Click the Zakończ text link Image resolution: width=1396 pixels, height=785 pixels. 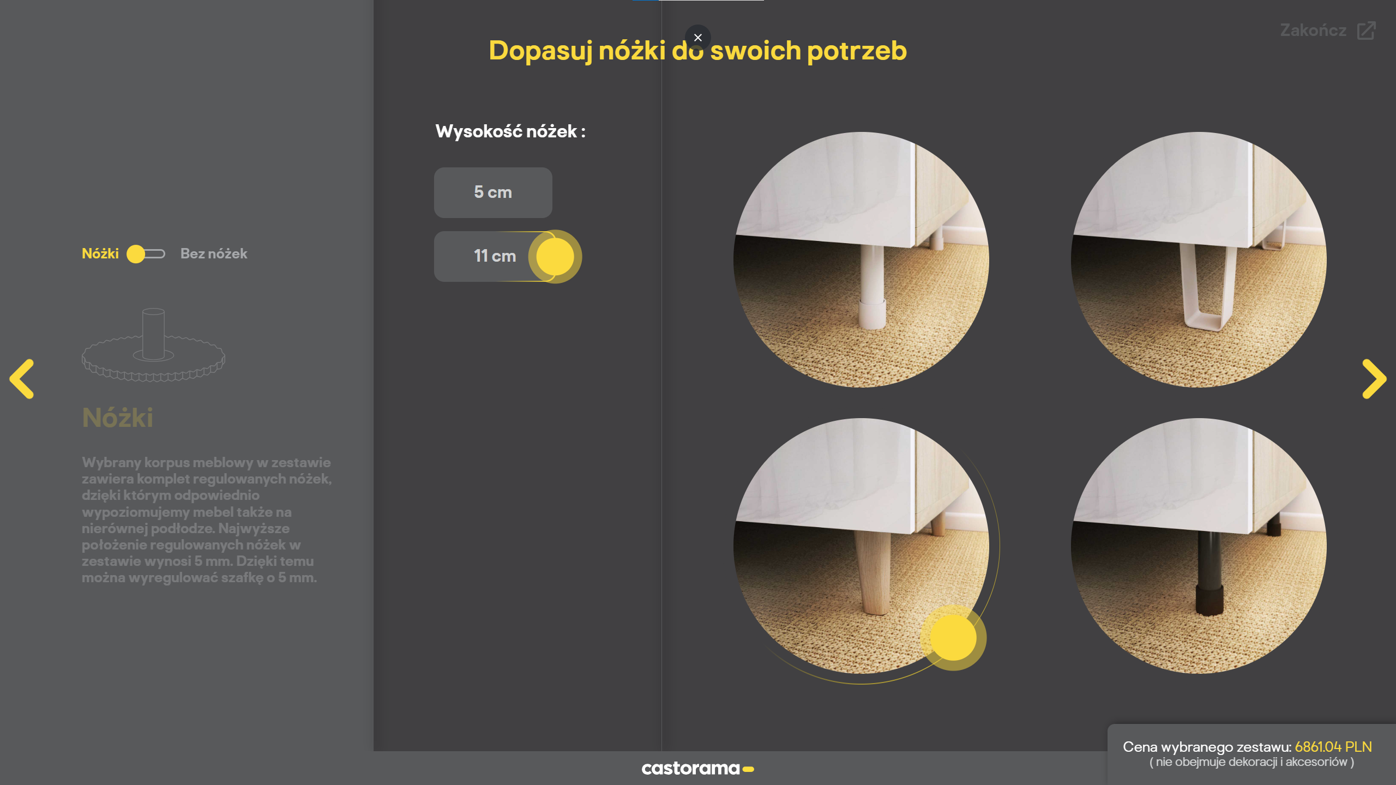[1313, 31]
